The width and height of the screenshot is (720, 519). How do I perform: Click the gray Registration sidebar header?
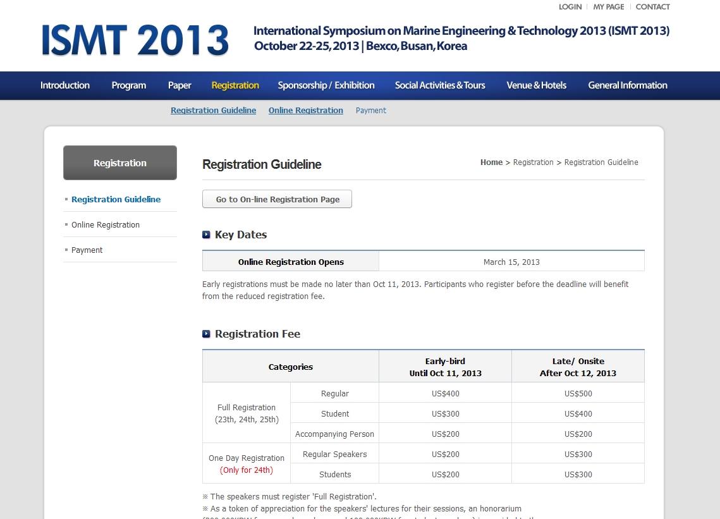point(120,162)
